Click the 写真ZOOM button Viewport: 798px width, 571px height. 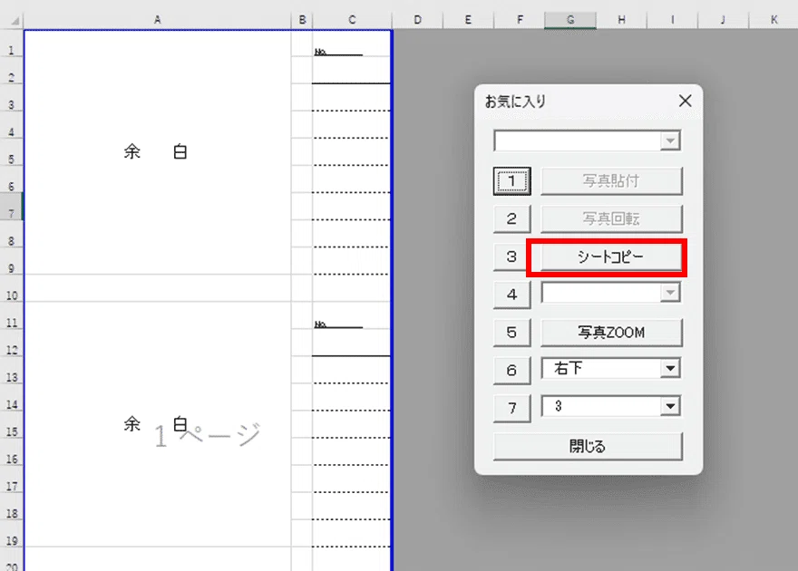[610, 333]
